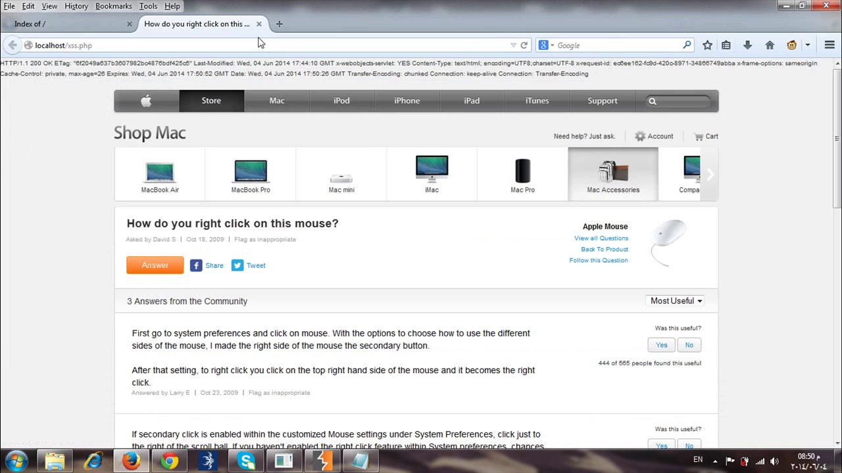Select the MacBook Air thumbnail

[160, 174]
